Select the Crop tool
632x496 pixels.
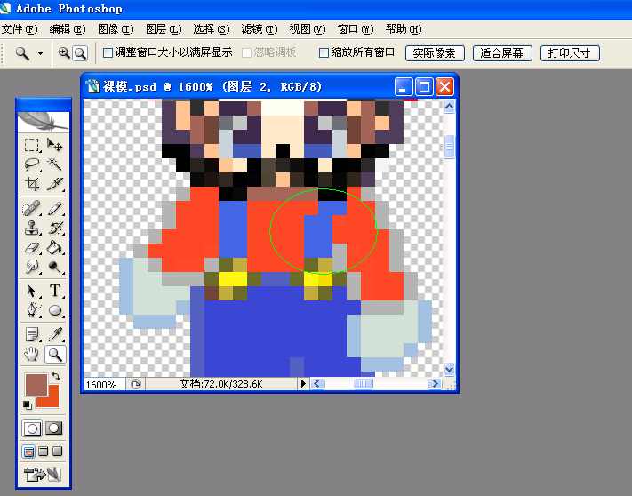(32, 184)
